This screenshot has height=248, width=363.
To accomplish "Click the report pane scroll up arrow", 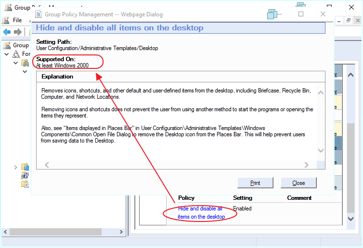I will point(351,75).
